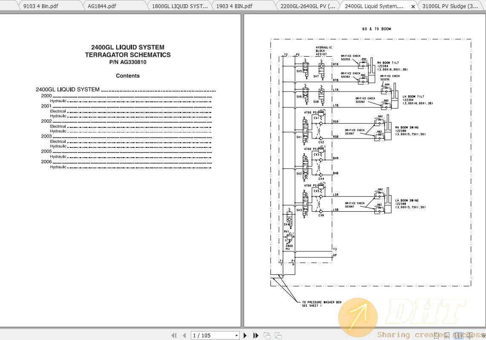Open the 2001 contents entry
This screenshot has height=340, width=486.
(127, 107)
